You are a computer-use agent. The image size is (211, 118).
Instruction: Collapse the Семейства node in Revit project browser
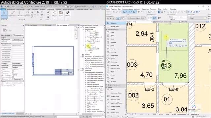81,70
